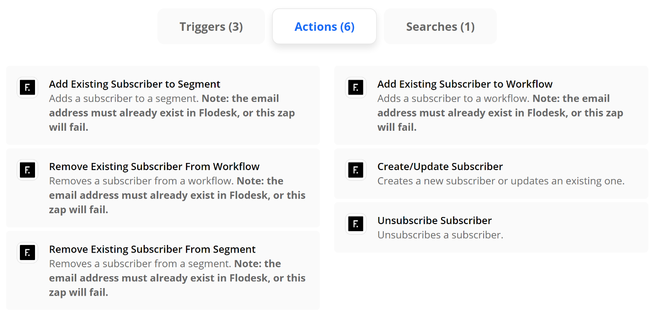Select the Create/Update Subscriber action title

pos(440,167)
